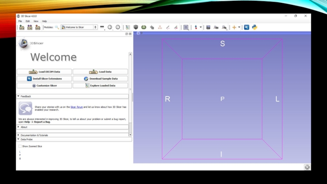Viewport: 327px width, 184px height.
Task: Open the Welcome to Slicer modules dropdown
Action: pyautogui.click(x=79, y=27)
